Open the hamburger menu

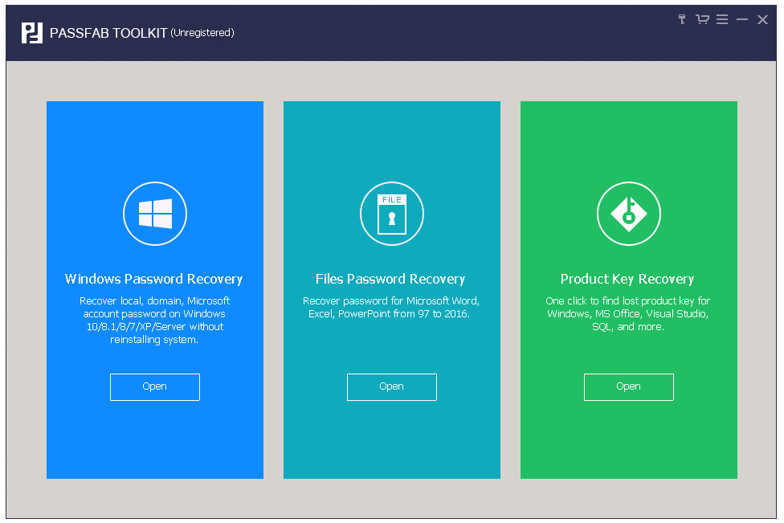[722, 19]
